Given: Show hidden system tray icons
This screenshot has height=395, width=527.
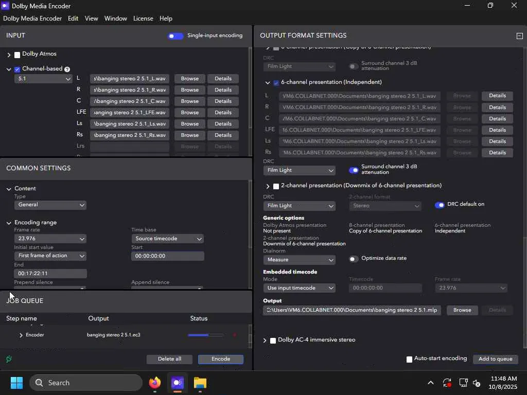Looking at the screenshot, I should tap(431, 383).
